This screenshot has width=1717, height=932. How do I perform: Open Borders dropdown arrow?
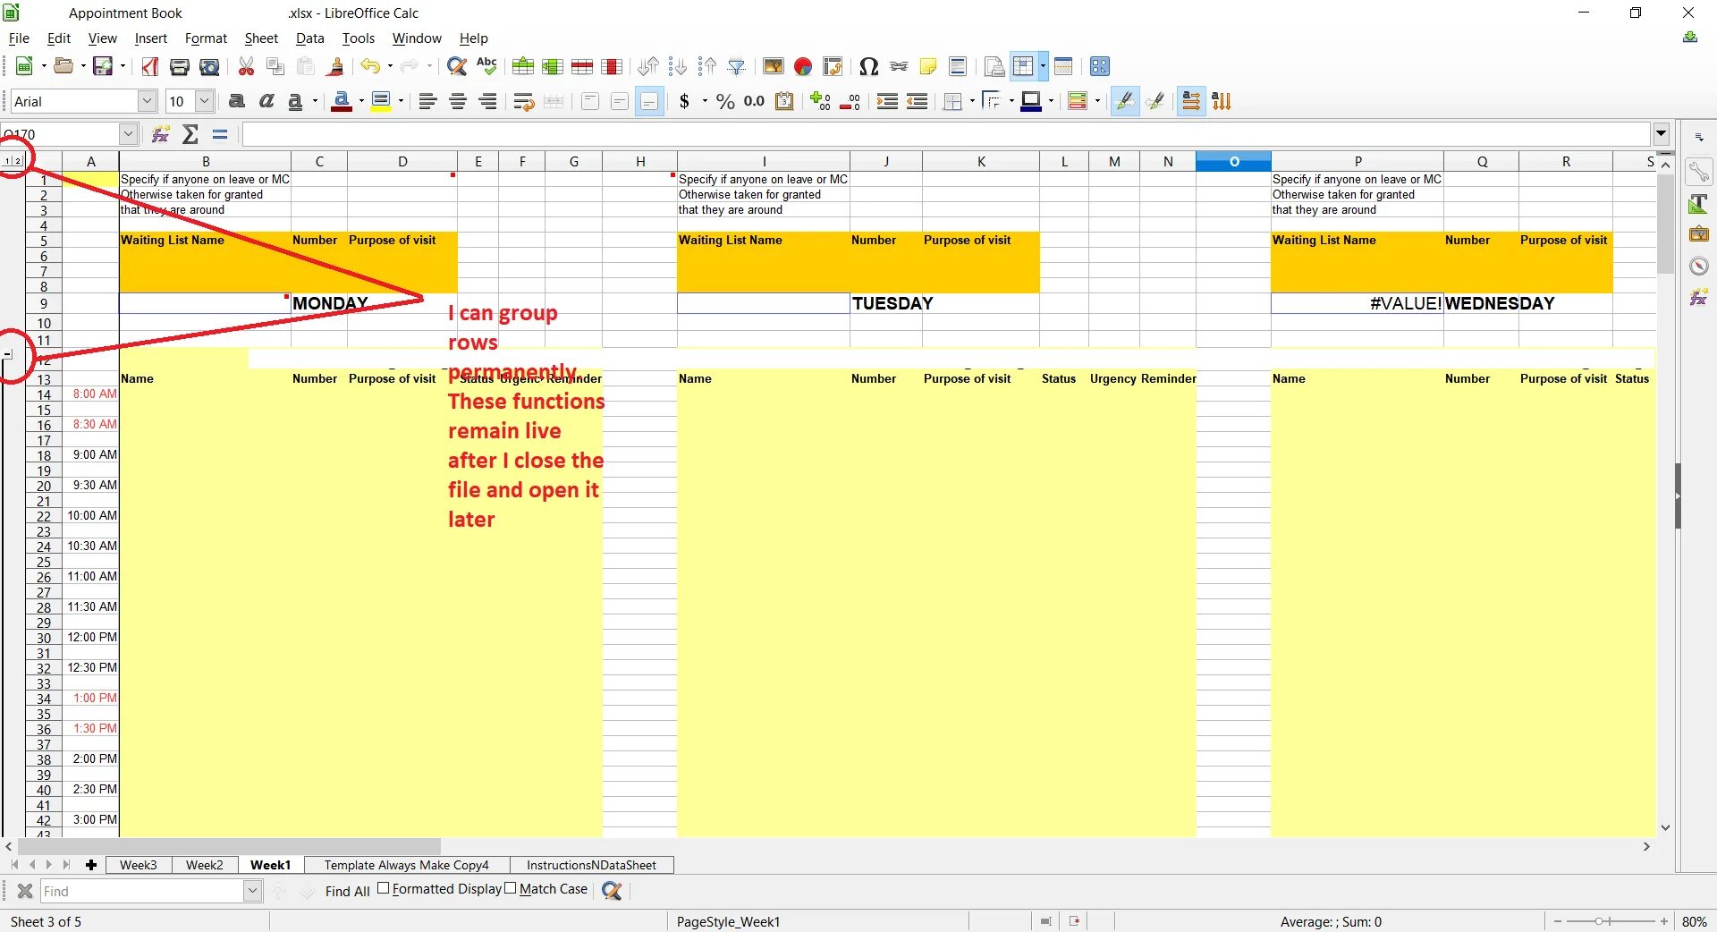(x=971, y=101)
